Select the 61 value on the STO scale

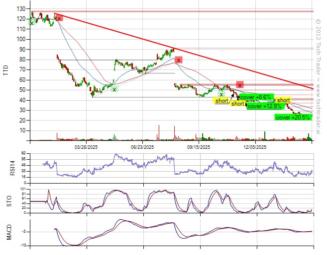[x=23, y=198]
